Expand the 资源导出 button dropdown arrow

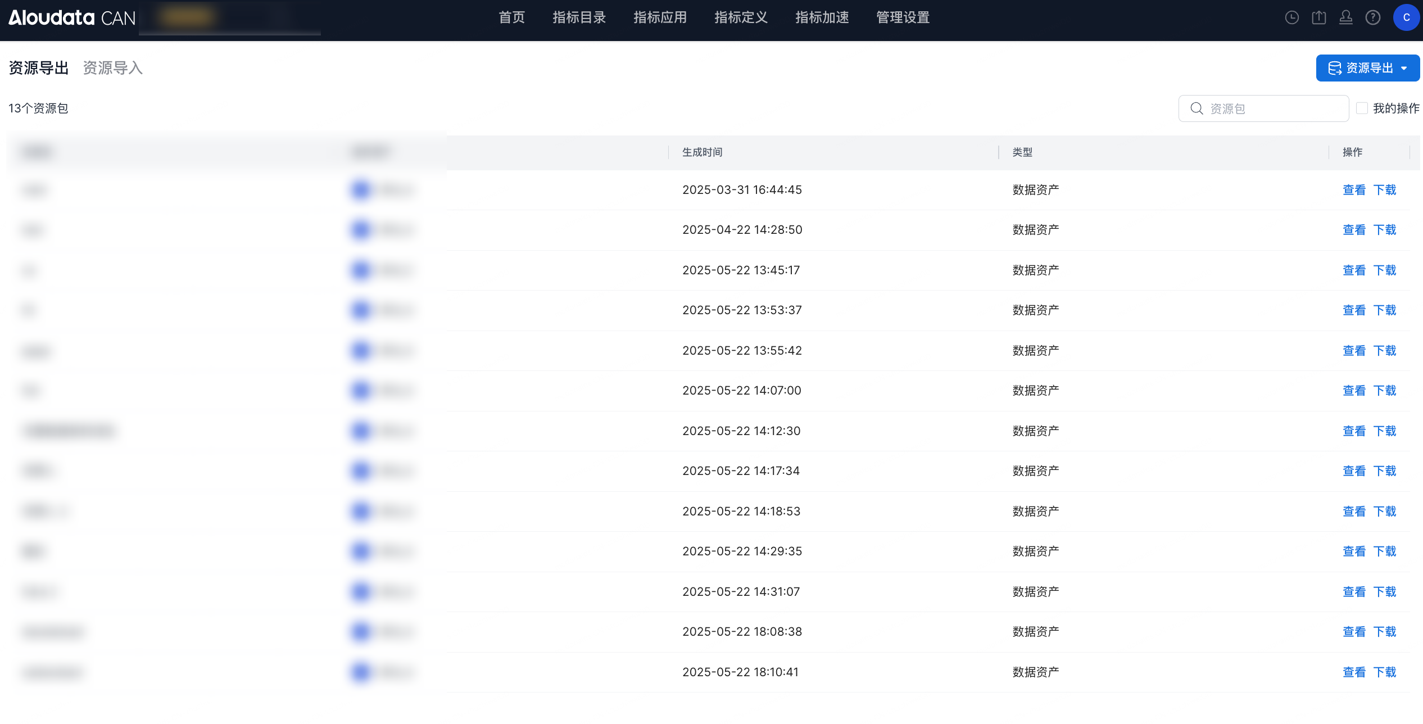click(1404, 68)
